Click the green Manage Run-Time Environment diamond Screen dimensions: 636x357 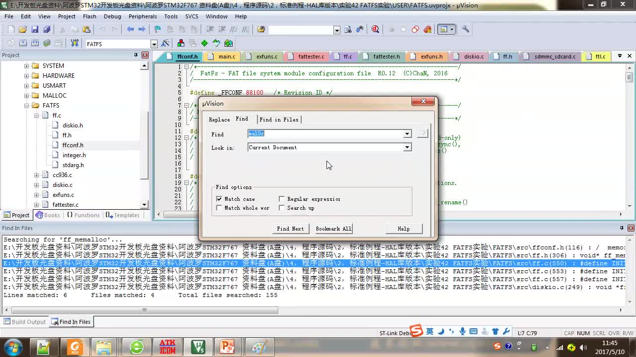coord(204,43)
